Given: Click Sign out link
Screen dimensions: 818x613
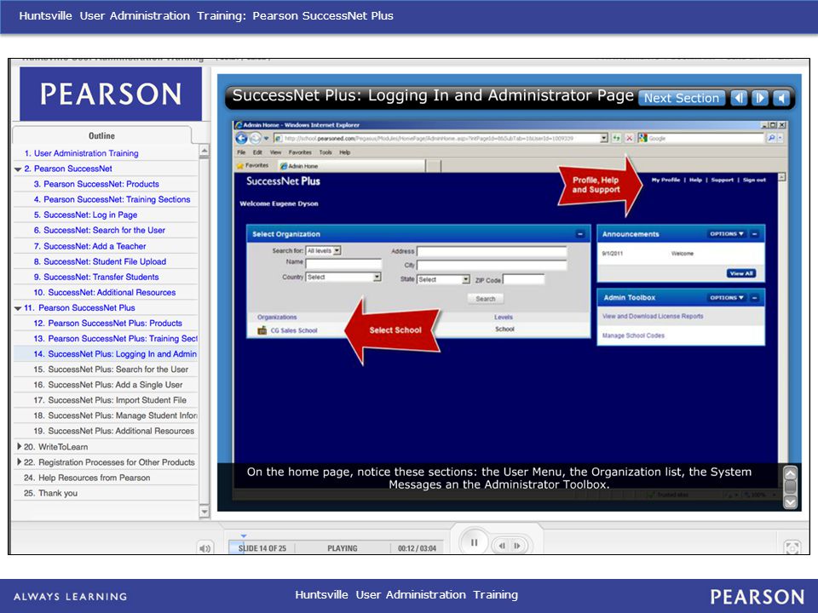Looking at the screenshot, I should click(754, 180).
